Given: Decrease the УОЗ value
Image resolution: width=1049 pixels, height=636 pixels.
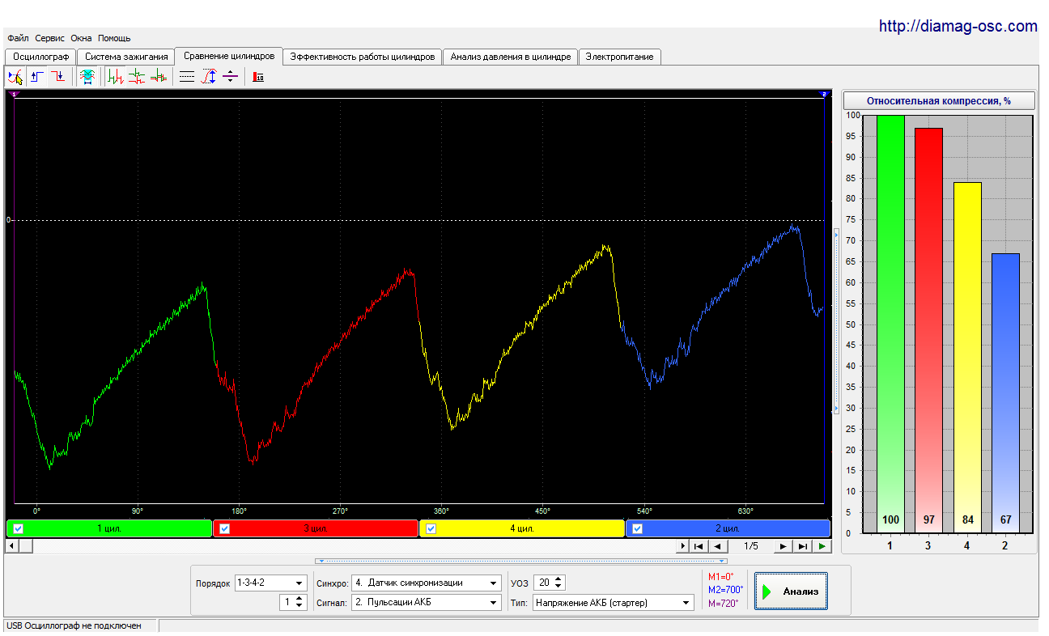Looking at the screenshot, I should [x=558, y=587].
